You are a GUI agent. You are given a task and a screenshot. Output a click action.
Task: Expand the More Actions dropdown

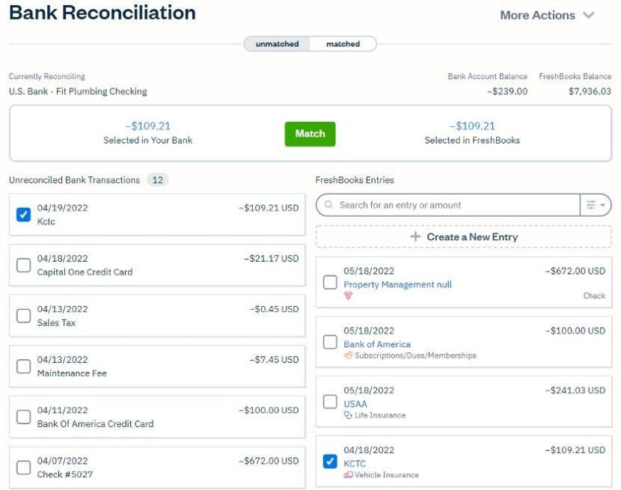(x=547, y=15)
